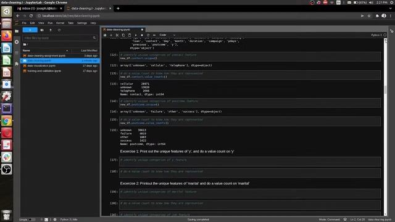
Task: Open the Tabs menu
Action: (71, 23)
